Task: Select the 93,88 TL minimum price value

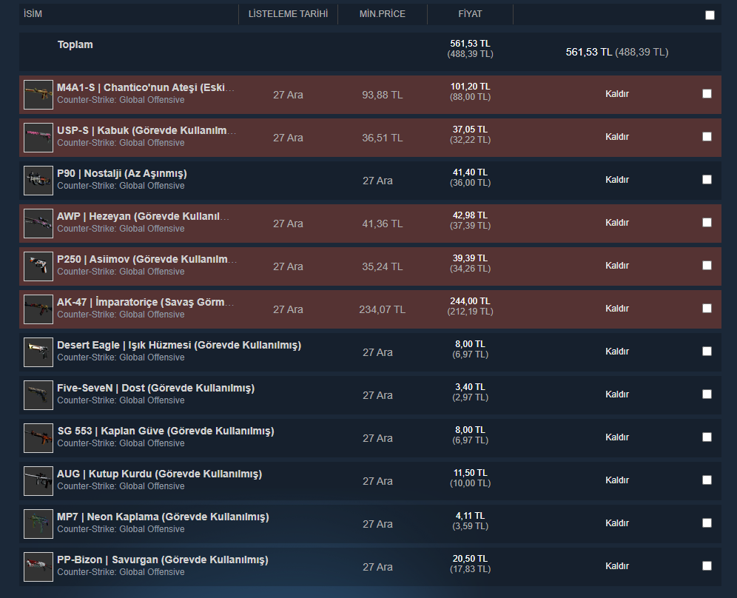Action: click(x=382, y=95)
